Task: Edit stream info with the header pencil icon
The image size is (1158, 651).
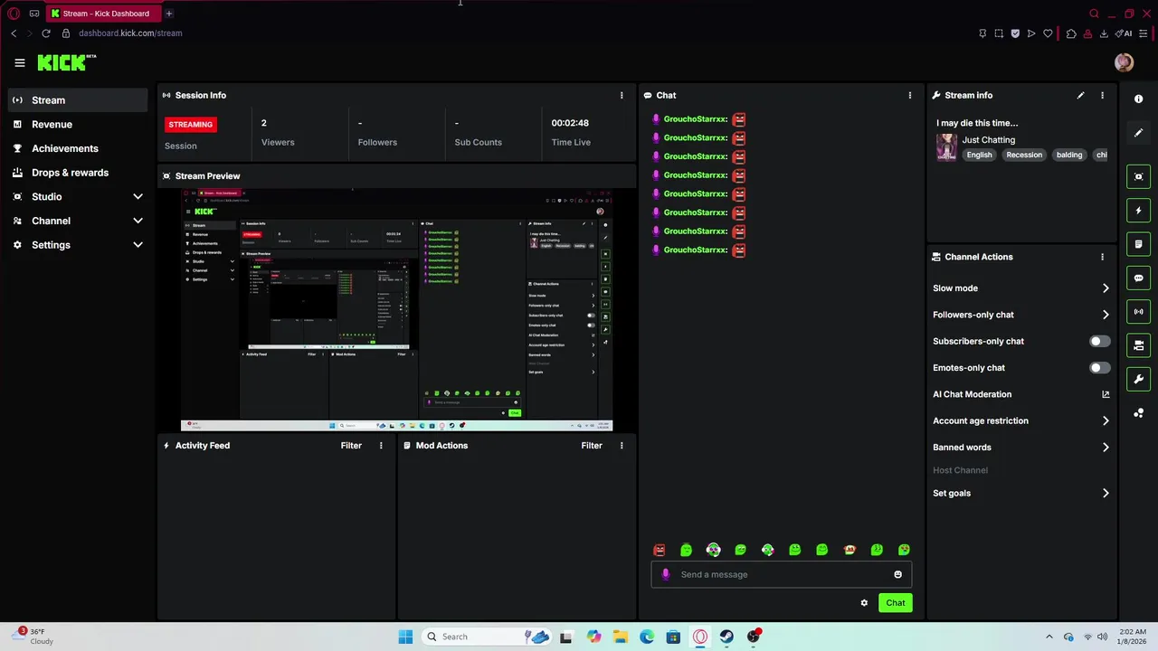Action: 1080,95
